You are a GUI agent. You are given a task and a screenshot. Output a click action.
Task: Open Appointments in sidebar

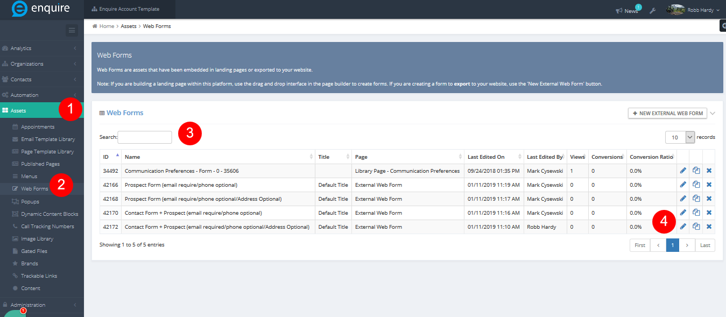[38, 127]
